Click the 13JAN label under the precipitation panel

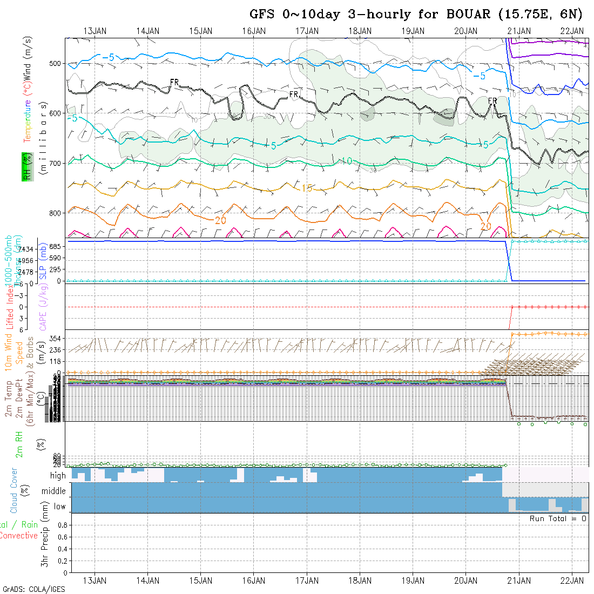95,580
